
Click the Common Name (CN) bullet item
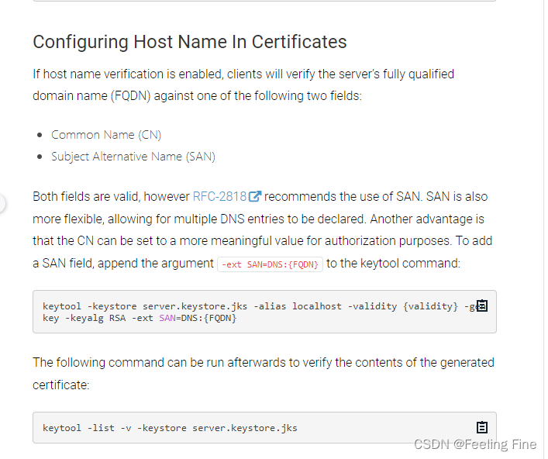107,136
